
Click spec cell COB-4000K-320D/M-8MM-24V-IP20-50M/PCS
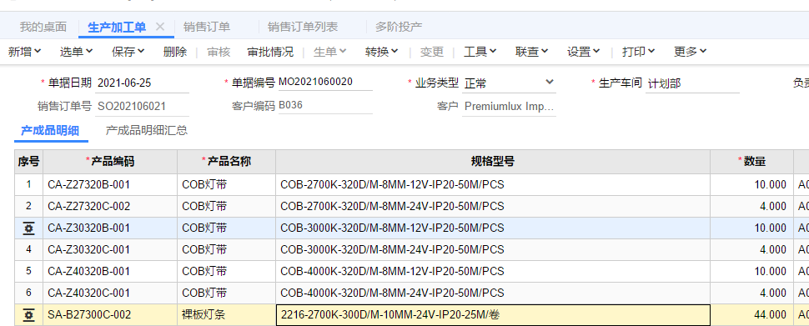point(493,293)
